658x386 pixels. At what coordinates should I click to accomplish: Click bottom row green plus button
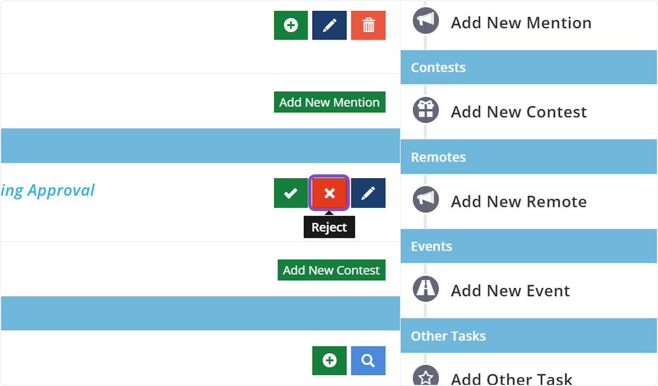pos(329,360)
